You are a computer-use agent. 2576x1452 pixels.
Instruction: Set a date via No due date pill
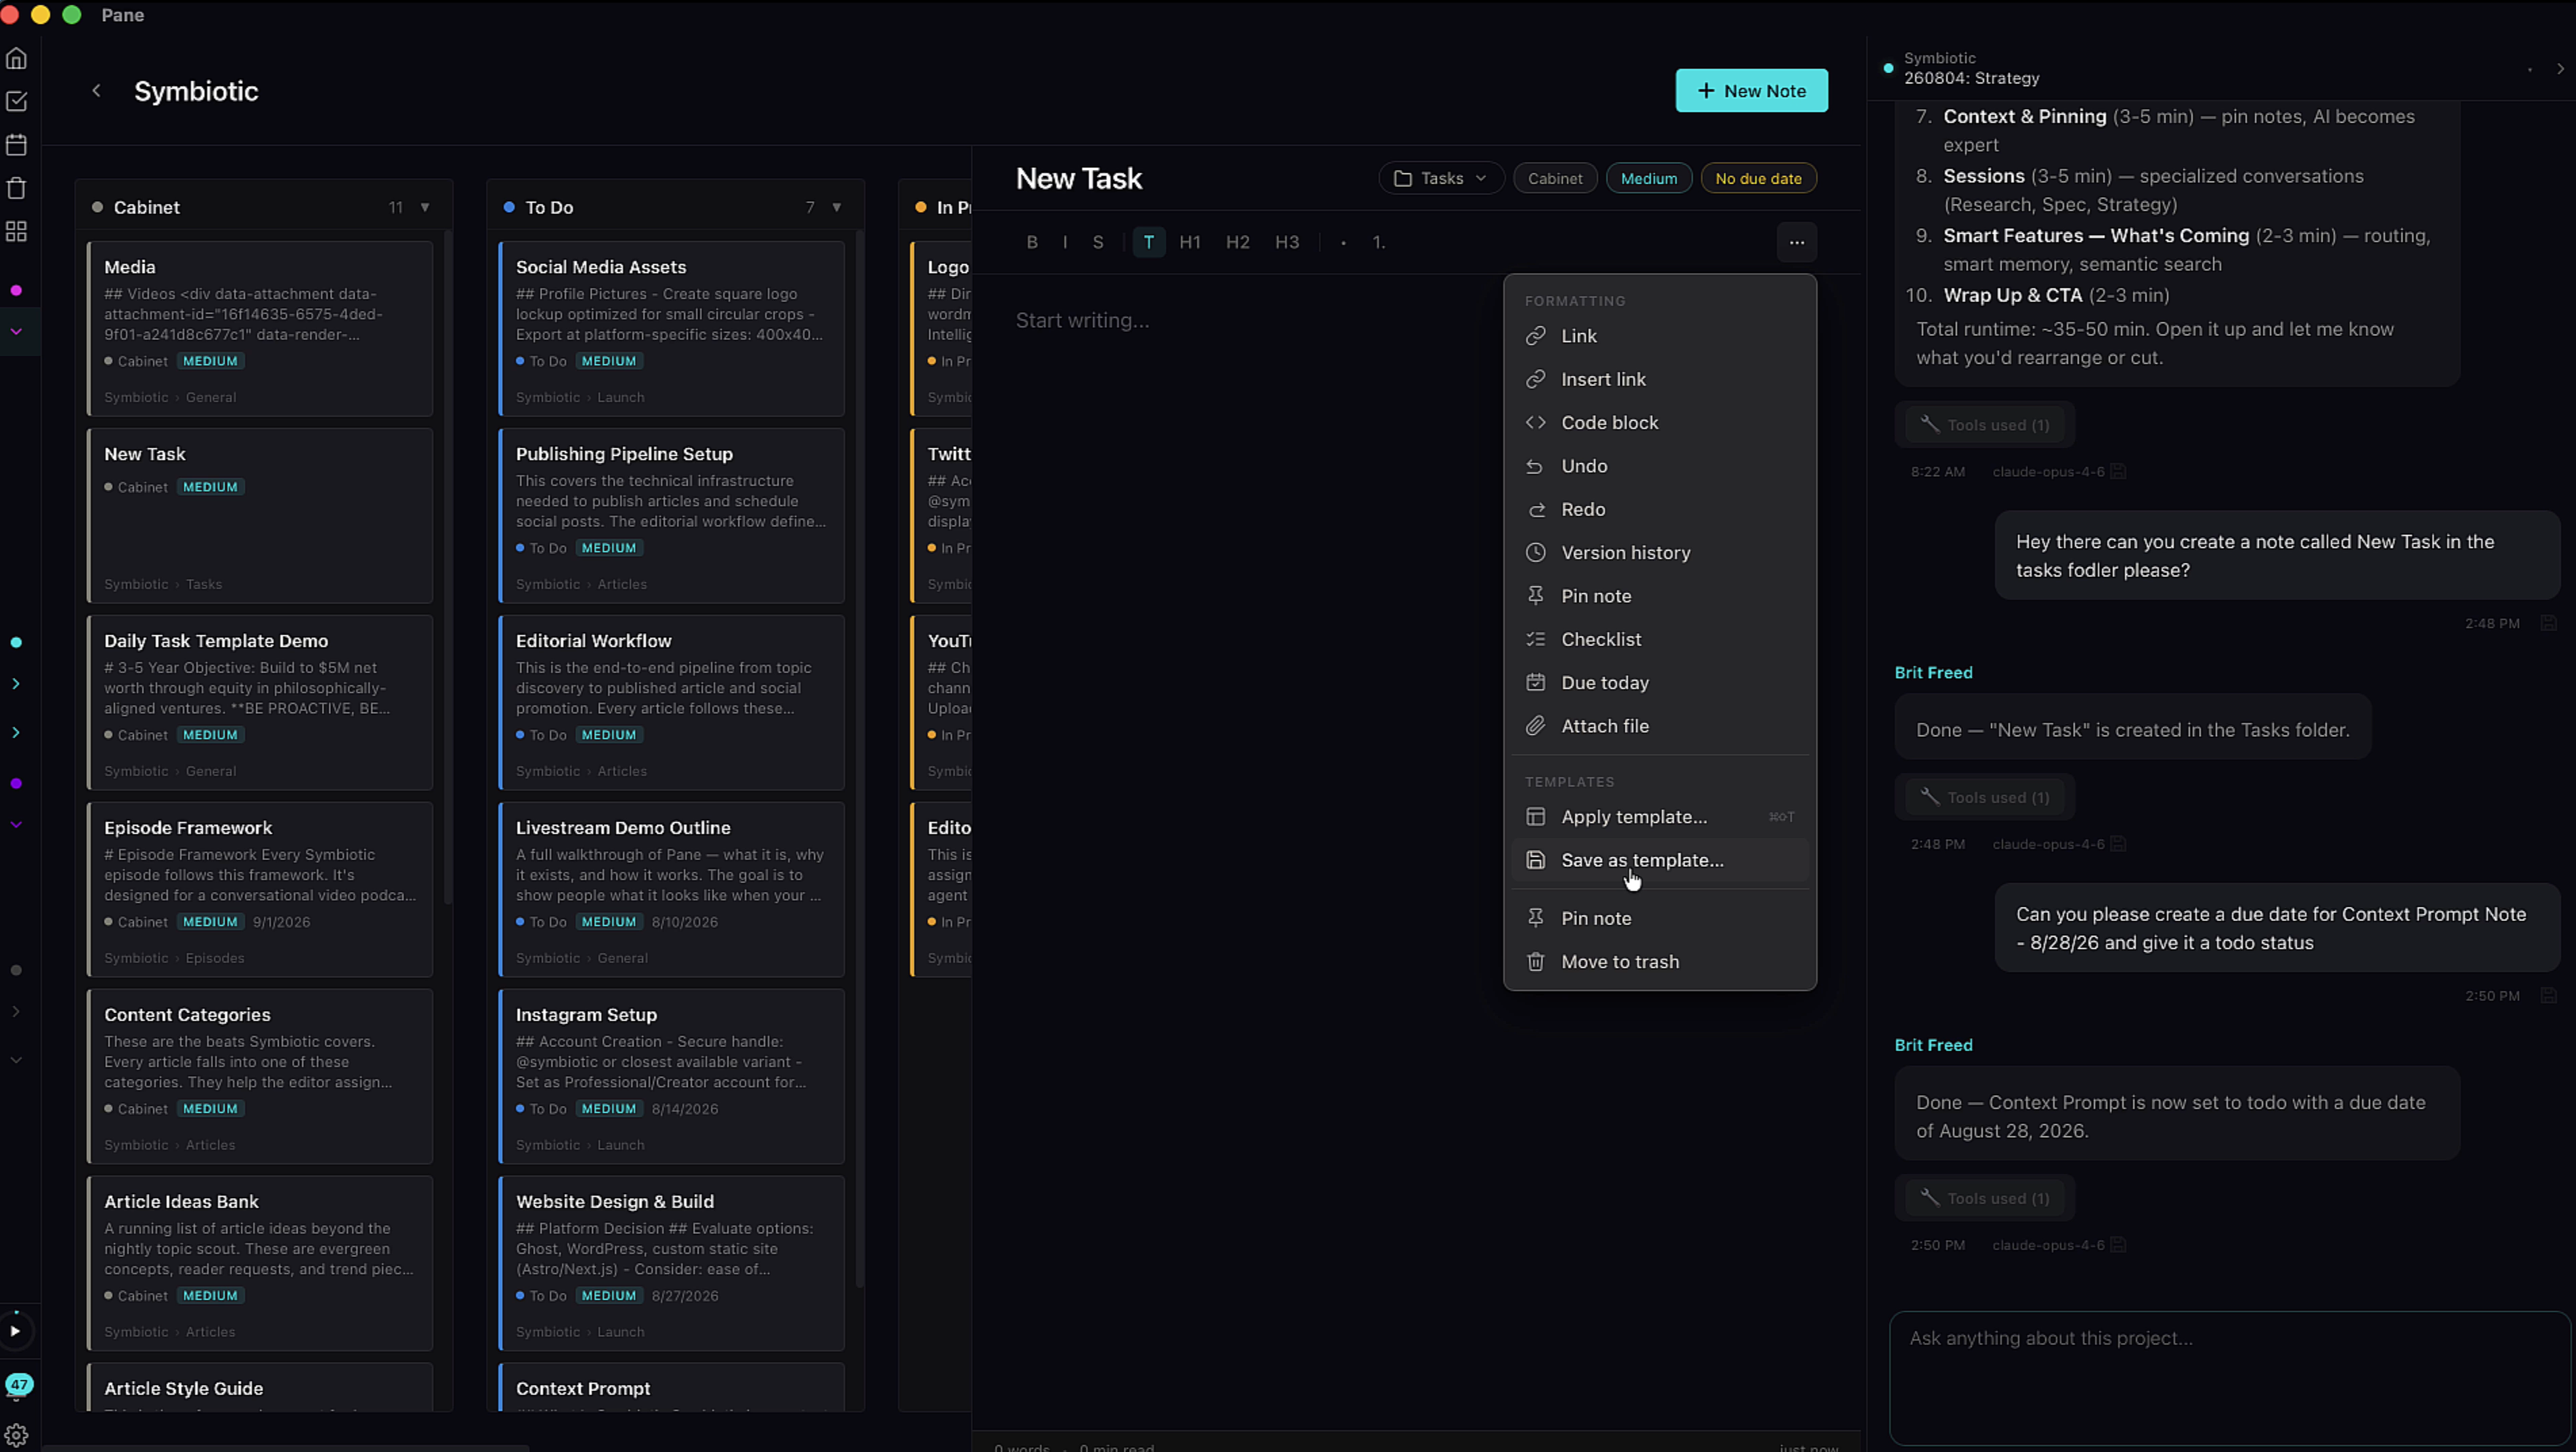1758,178
